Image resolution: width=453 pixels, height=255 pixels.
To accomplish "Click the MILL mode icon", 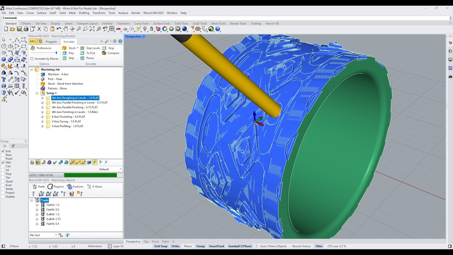I will pyautogui.click(x=33, y=41).
